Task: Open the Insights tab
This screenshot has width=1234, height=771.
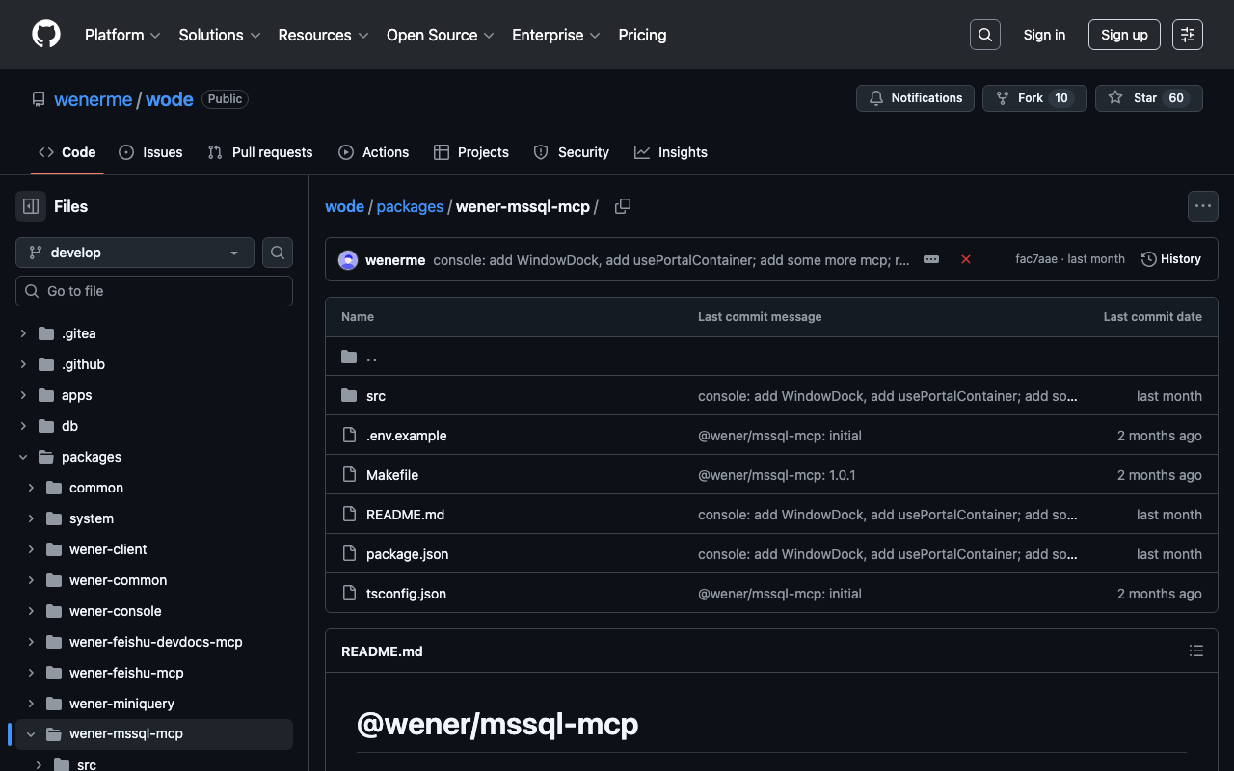Action: click(x=671, y=152)
